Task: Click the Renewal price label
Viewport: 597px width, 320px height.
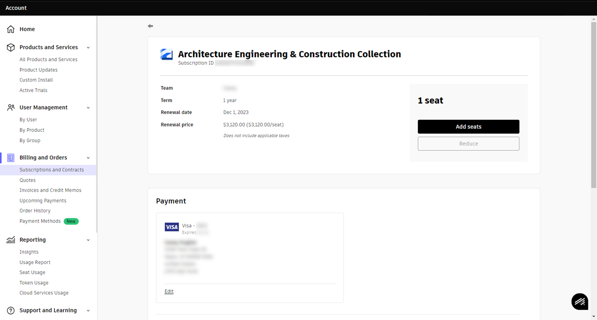Action: click(177, 125)
